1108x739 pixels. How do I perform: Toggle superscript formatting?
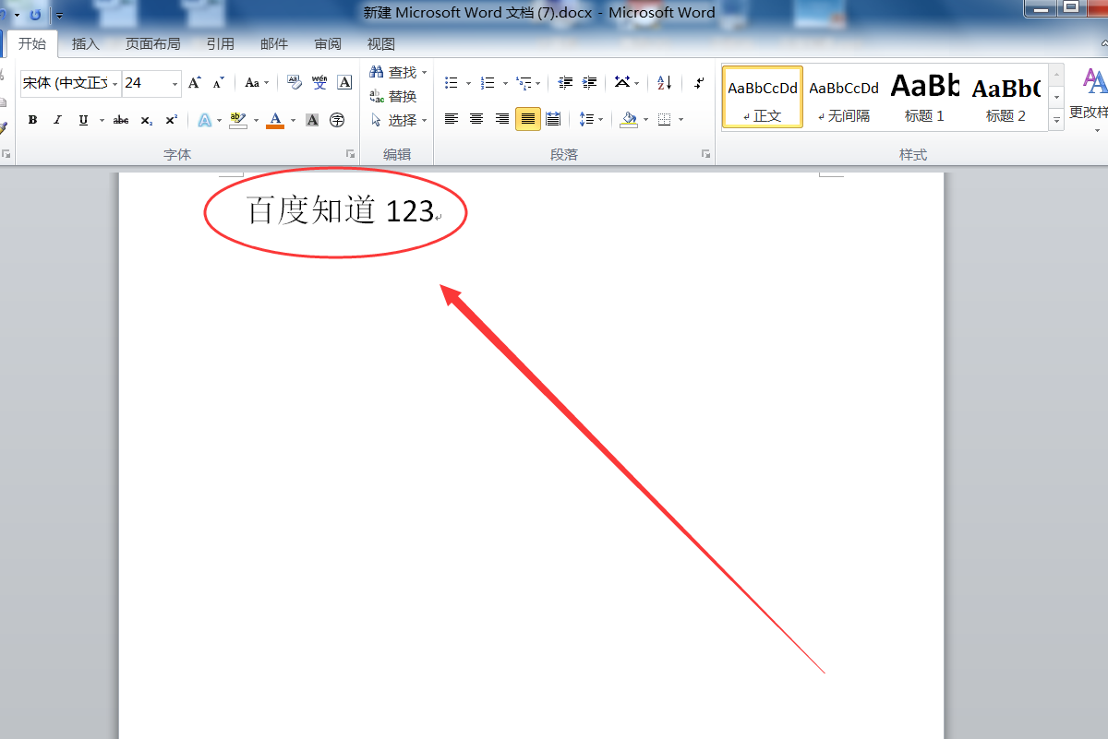tap(172, 120)
